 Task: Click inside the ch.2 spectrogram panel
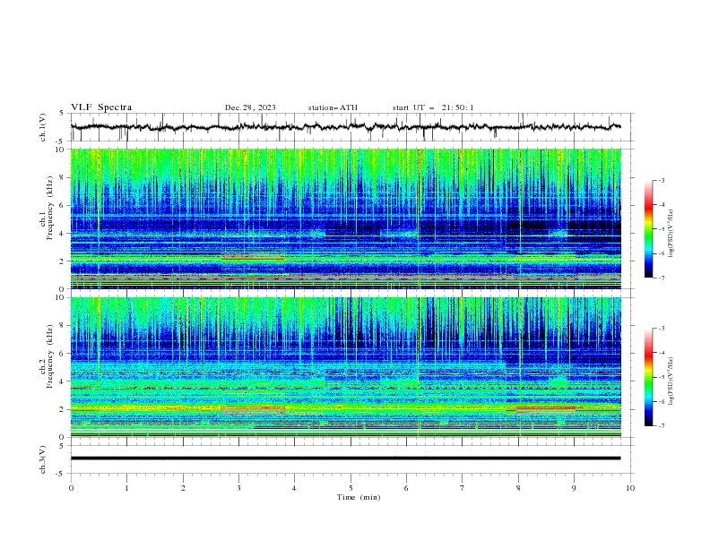point(345,367)
